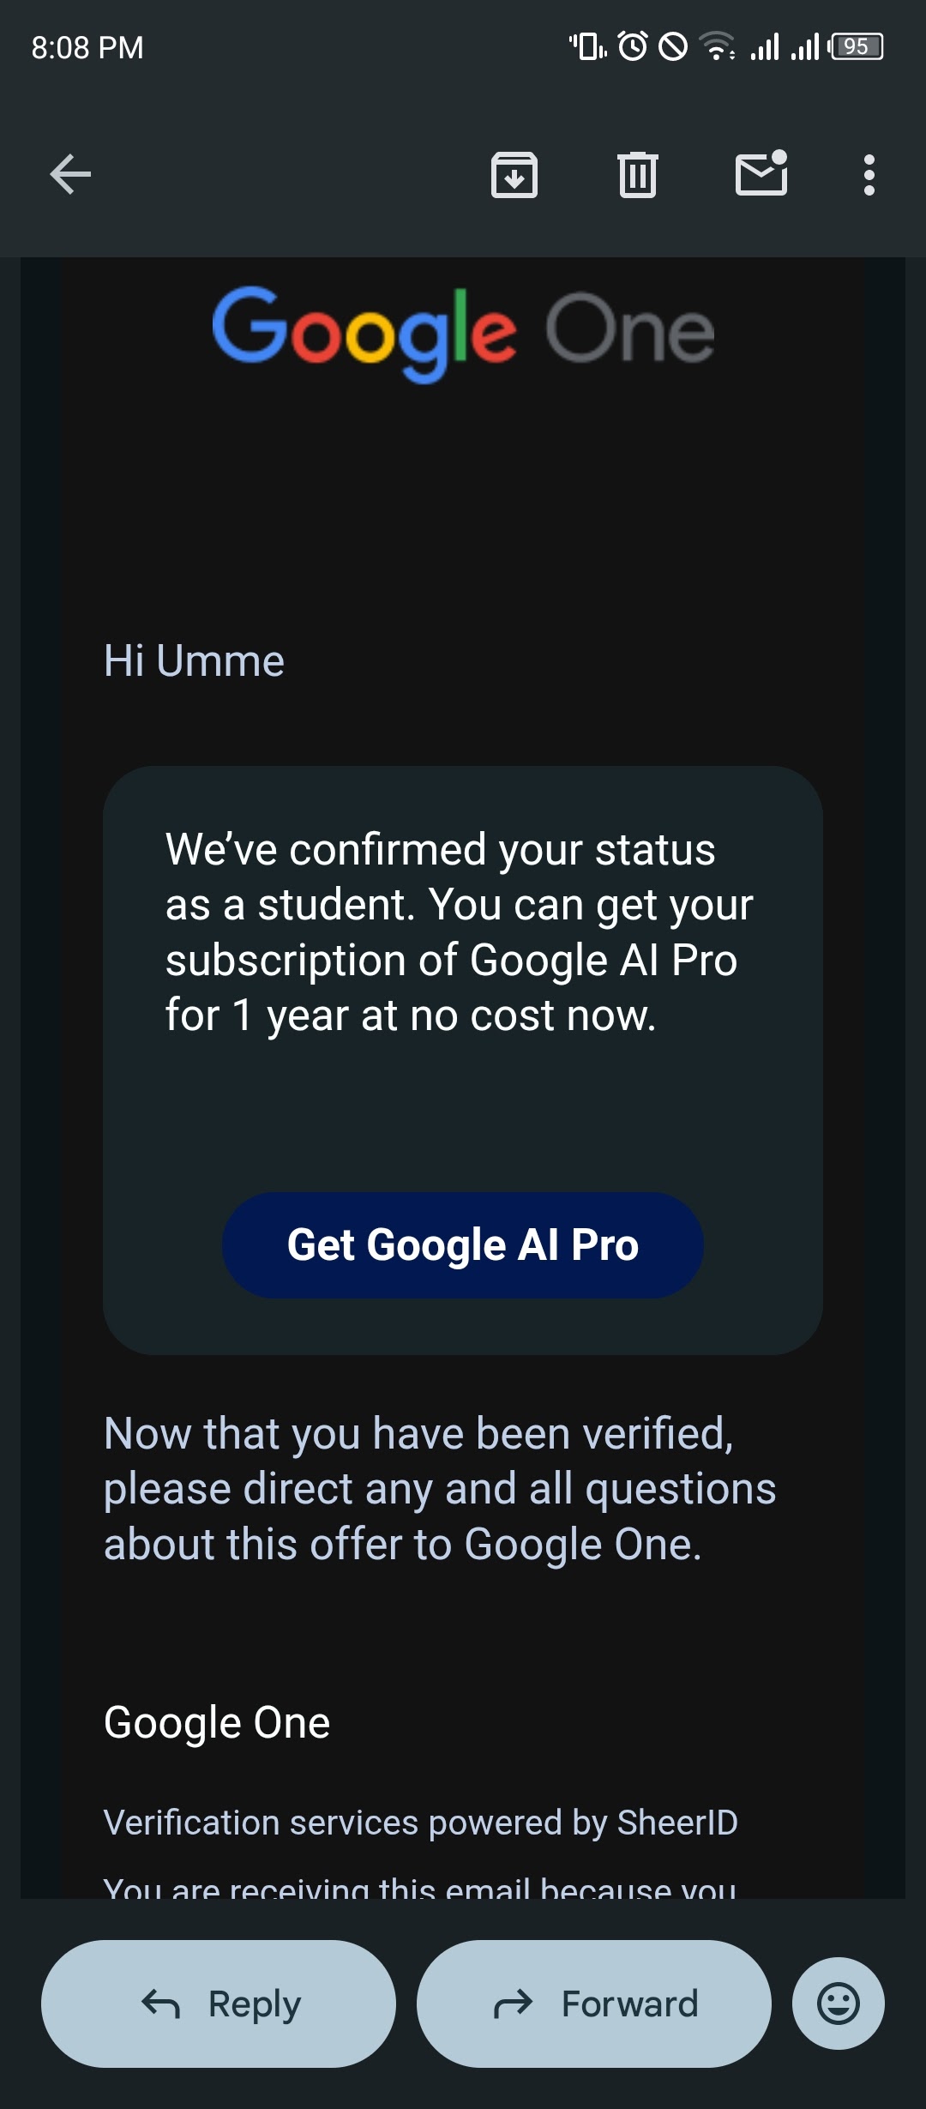
Task: Tap "Verification services powered by SheerID" text
Action: [x=420, y=1823]
